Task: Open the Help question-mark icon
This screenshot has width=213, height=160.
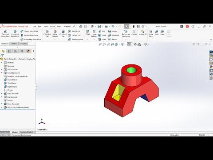Action: coord(193,26)
